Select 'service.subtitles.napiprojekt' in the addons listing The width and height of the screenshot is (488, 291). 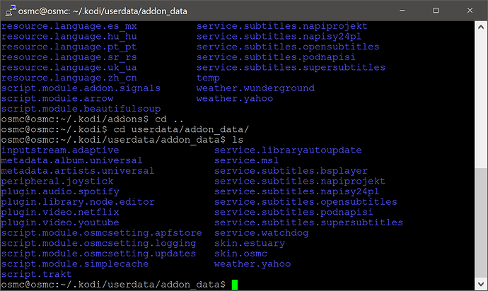(x=282, y=26)
